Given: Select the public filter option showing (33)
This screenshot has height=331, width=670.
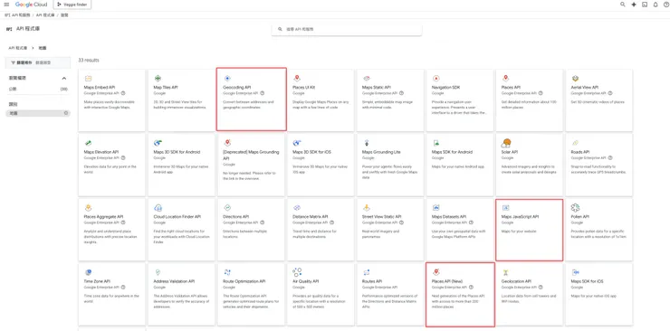Looking at the screenshot, I should click(38, 90).
